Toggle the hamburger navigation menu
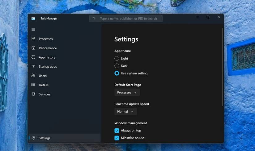The image size is (255, 151). [33, 29]
